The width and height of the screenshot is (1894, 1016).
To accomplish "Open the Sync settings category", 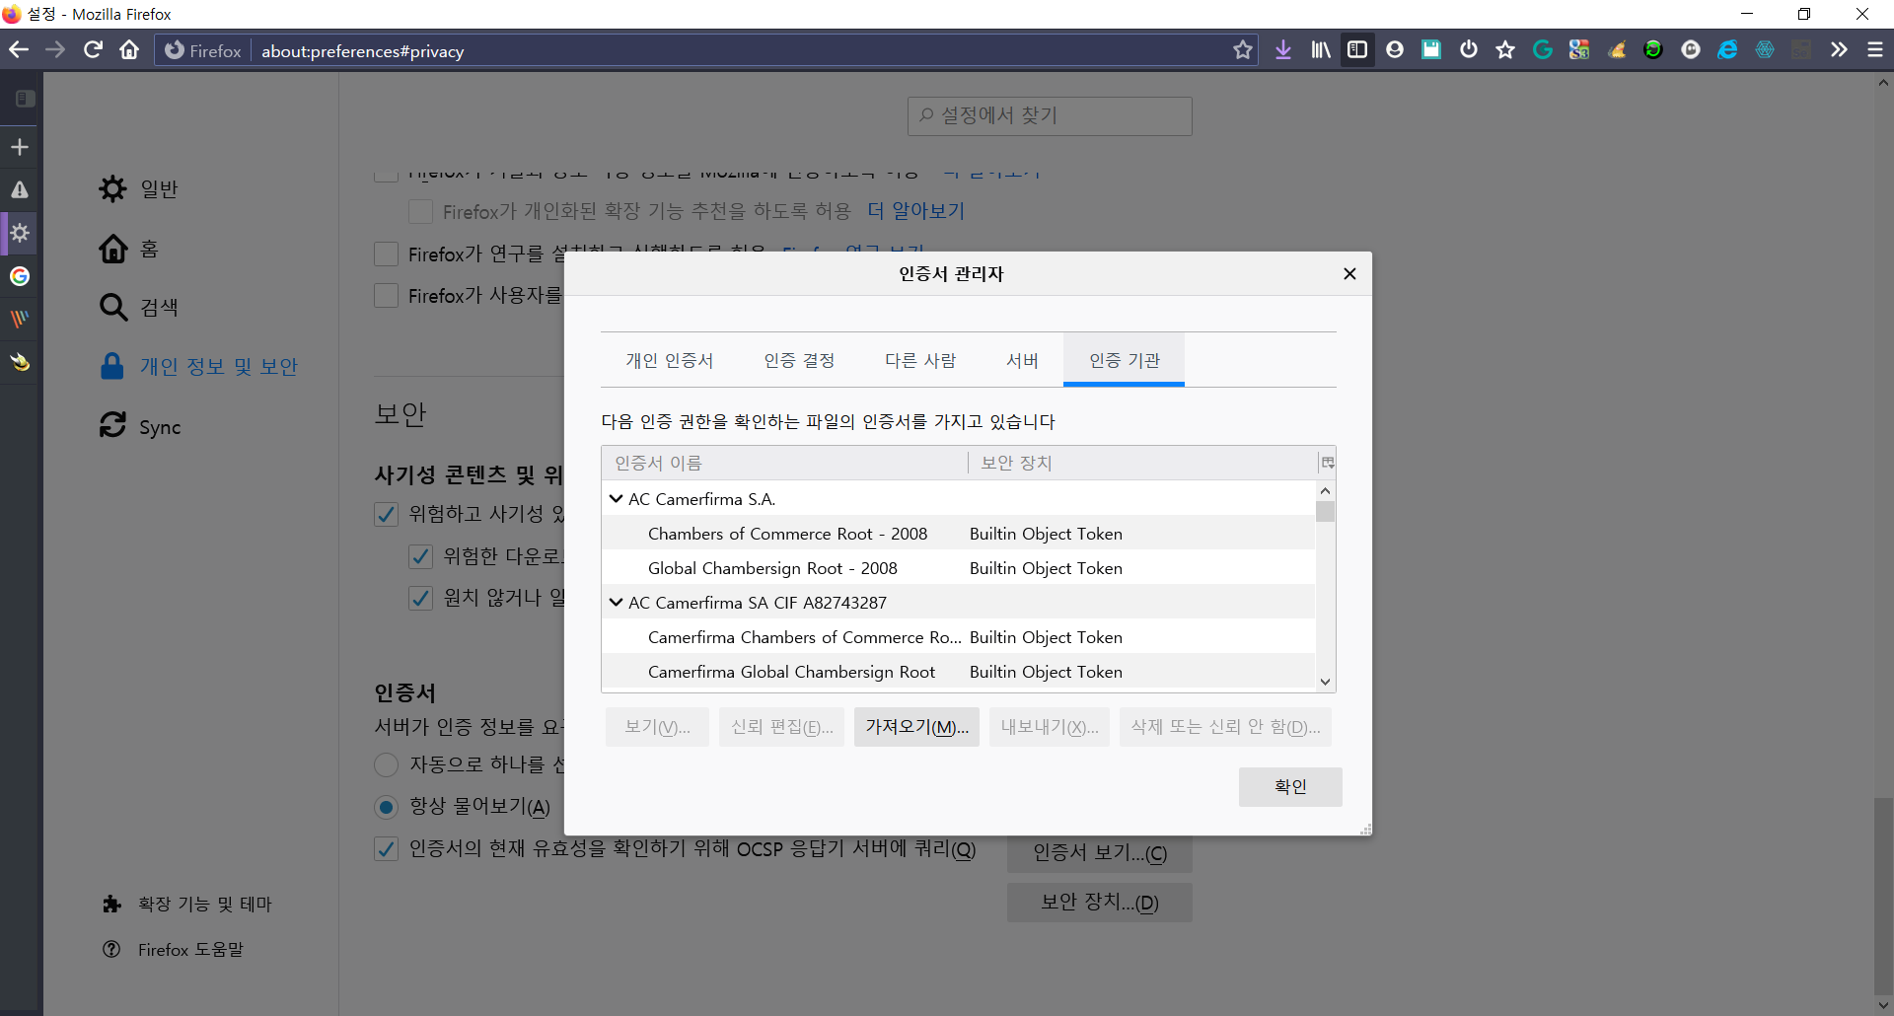I will pos(139,427).
